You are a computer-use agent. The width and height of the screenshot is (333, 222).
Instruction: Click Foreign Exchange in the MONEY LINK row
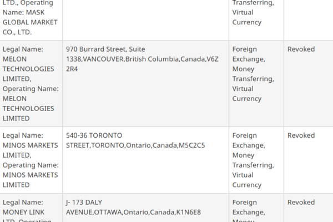click(249, 207)
